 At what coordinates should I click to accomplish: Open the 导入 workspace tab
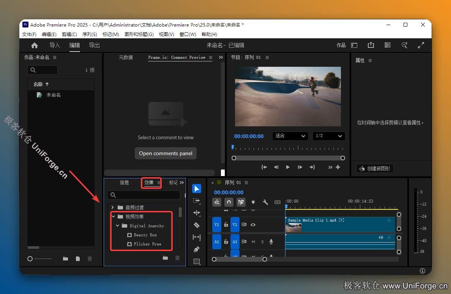point(55,45)
